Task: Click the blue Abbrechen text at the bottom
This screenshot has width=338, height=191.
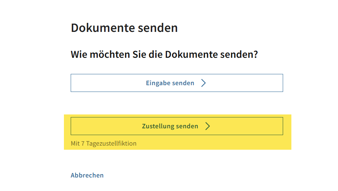Action: coord(87,175)
